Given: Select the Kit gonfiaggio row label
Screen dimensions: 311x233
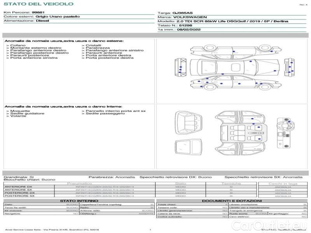Looking at the screenshot, I should pos(279,214).
